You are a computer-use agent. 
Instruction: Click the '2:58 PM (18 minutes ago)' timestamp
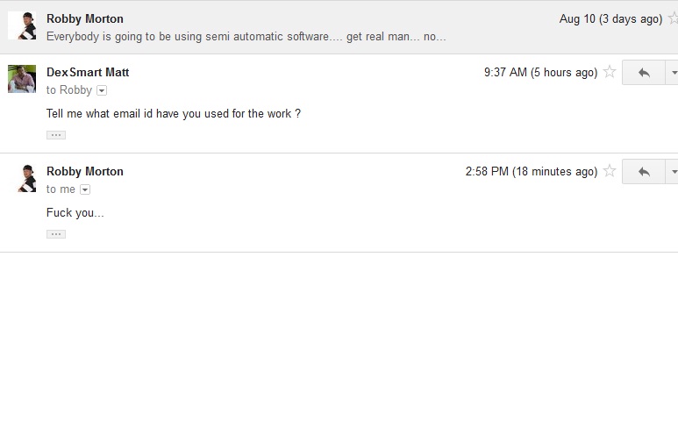pyautogui.click(x=532, y=171)
